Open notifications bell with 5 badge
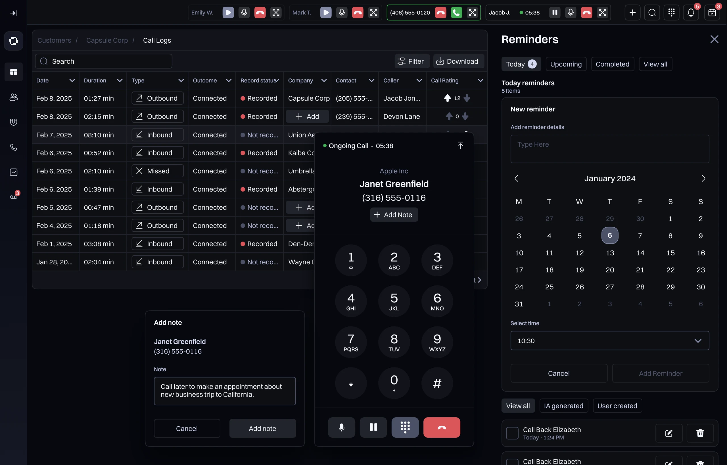727x465 pixels. tap(691, 13)
